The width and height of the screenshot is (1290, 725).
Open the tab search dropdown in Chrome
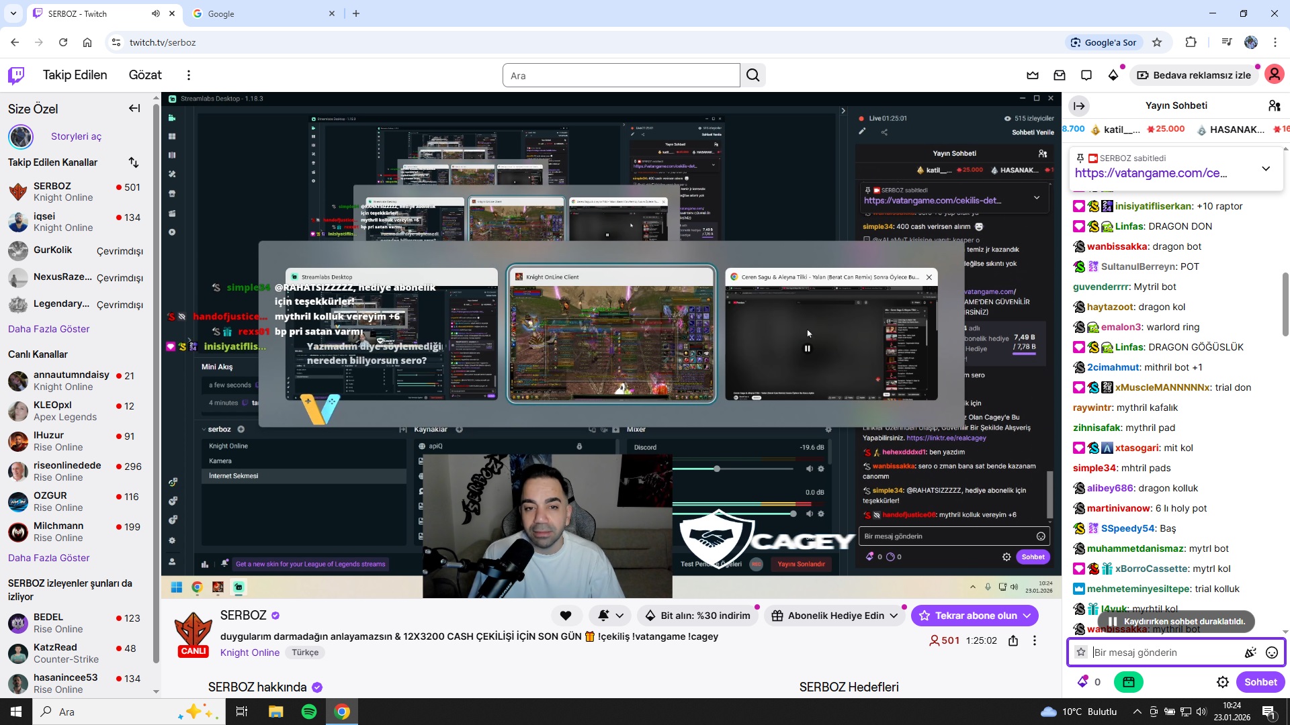[x=13, y=13]
